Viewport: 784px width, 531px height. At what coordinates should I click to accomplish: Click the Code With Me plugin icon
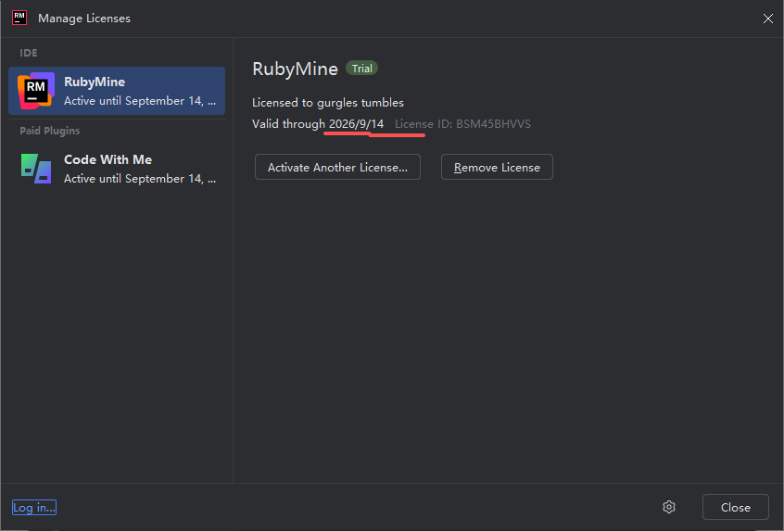point(36,169)
